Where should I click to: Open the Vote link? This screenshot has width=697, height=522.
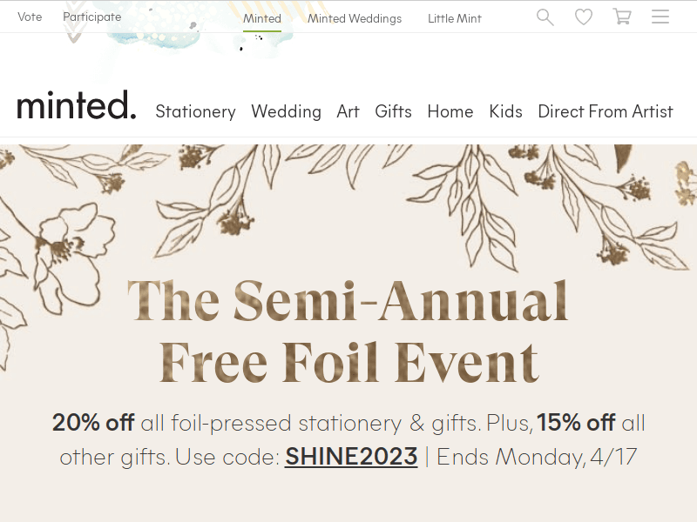(x=30, y=17)
